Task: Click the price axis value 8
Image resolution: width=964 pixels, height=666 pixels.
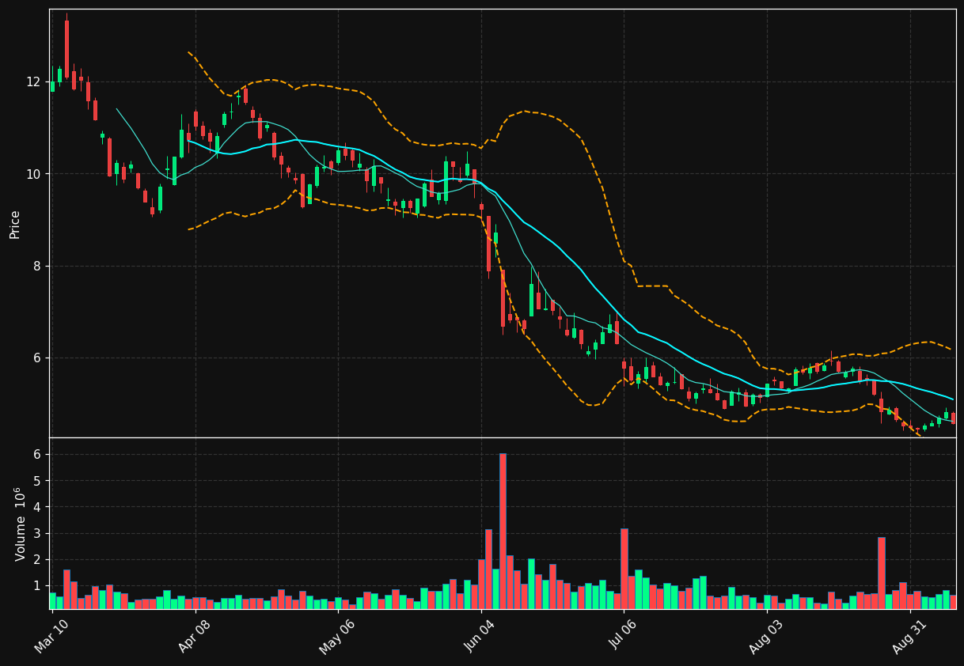Action: point(37,267)
